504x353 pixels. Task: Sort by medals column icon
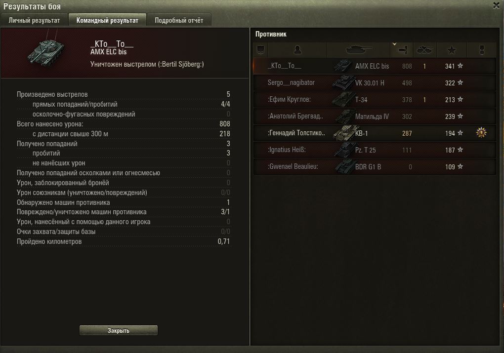tap(481, 50)
